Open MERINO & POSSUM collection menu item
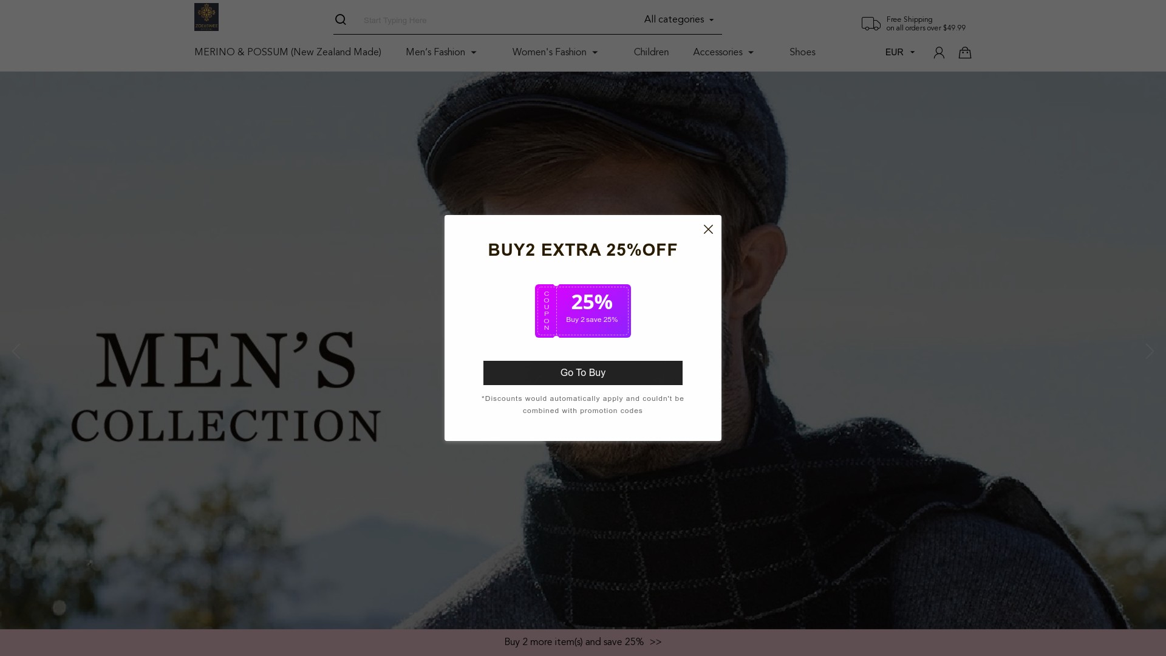The height and width of the screenshot is (656, 1166). coord(287,52)
